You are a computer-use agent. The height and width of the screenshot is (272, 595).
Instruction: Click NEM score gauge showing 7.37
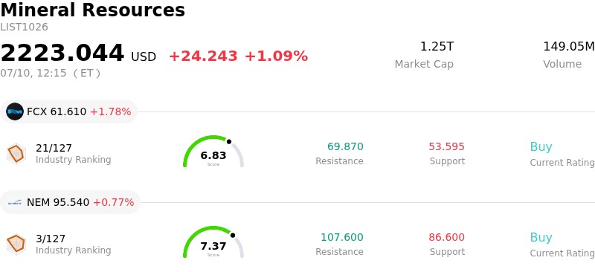click(x=213, y=242)
